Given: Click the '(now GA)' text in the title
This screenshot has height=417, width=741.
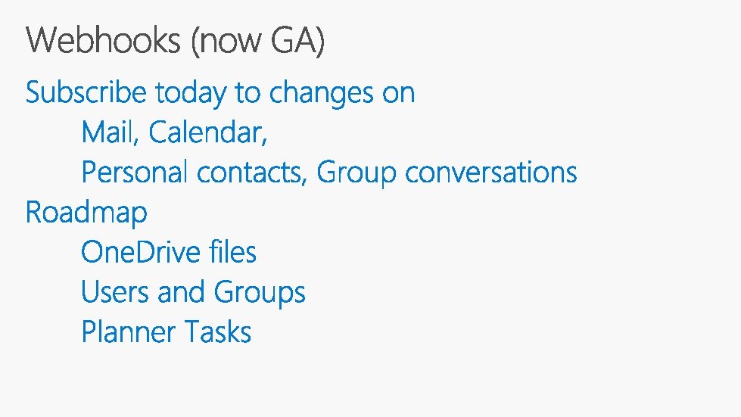Looking at the screenshot, I should click(258, 42).
